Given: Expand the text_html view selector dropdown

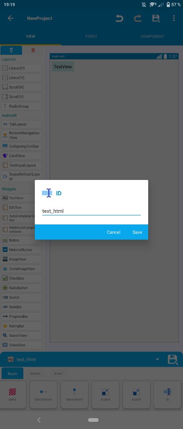Looking at the screenshot, I should coord(157,359).
